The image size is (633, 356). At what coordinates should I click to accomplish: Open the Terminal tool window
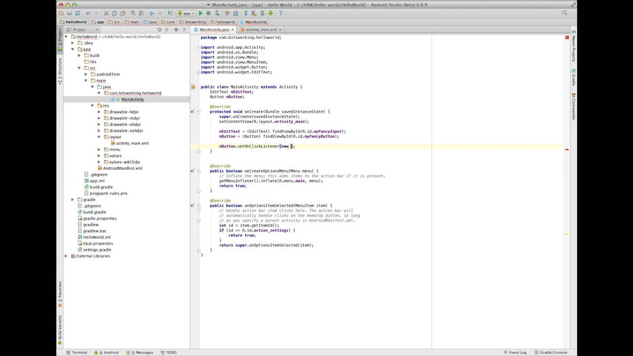[76, 353]
